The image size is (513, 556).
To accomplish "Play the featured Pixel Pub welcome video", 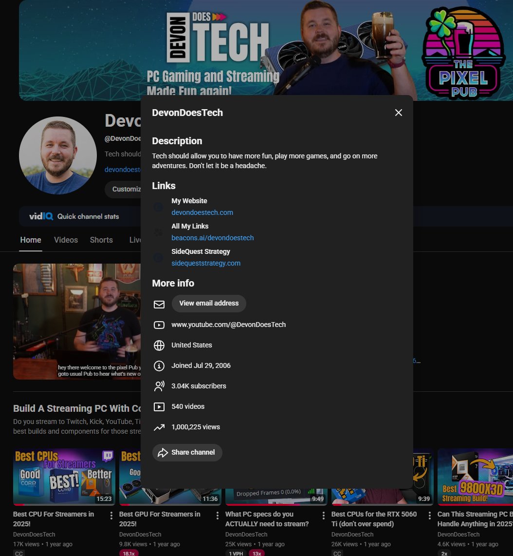I will pyautogui.click(x=77, y=321).
